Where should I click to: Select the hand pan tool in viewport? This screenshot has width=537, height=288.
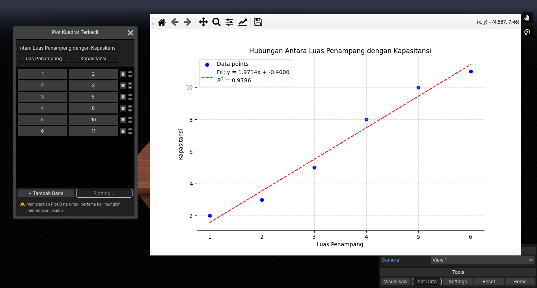527,18
